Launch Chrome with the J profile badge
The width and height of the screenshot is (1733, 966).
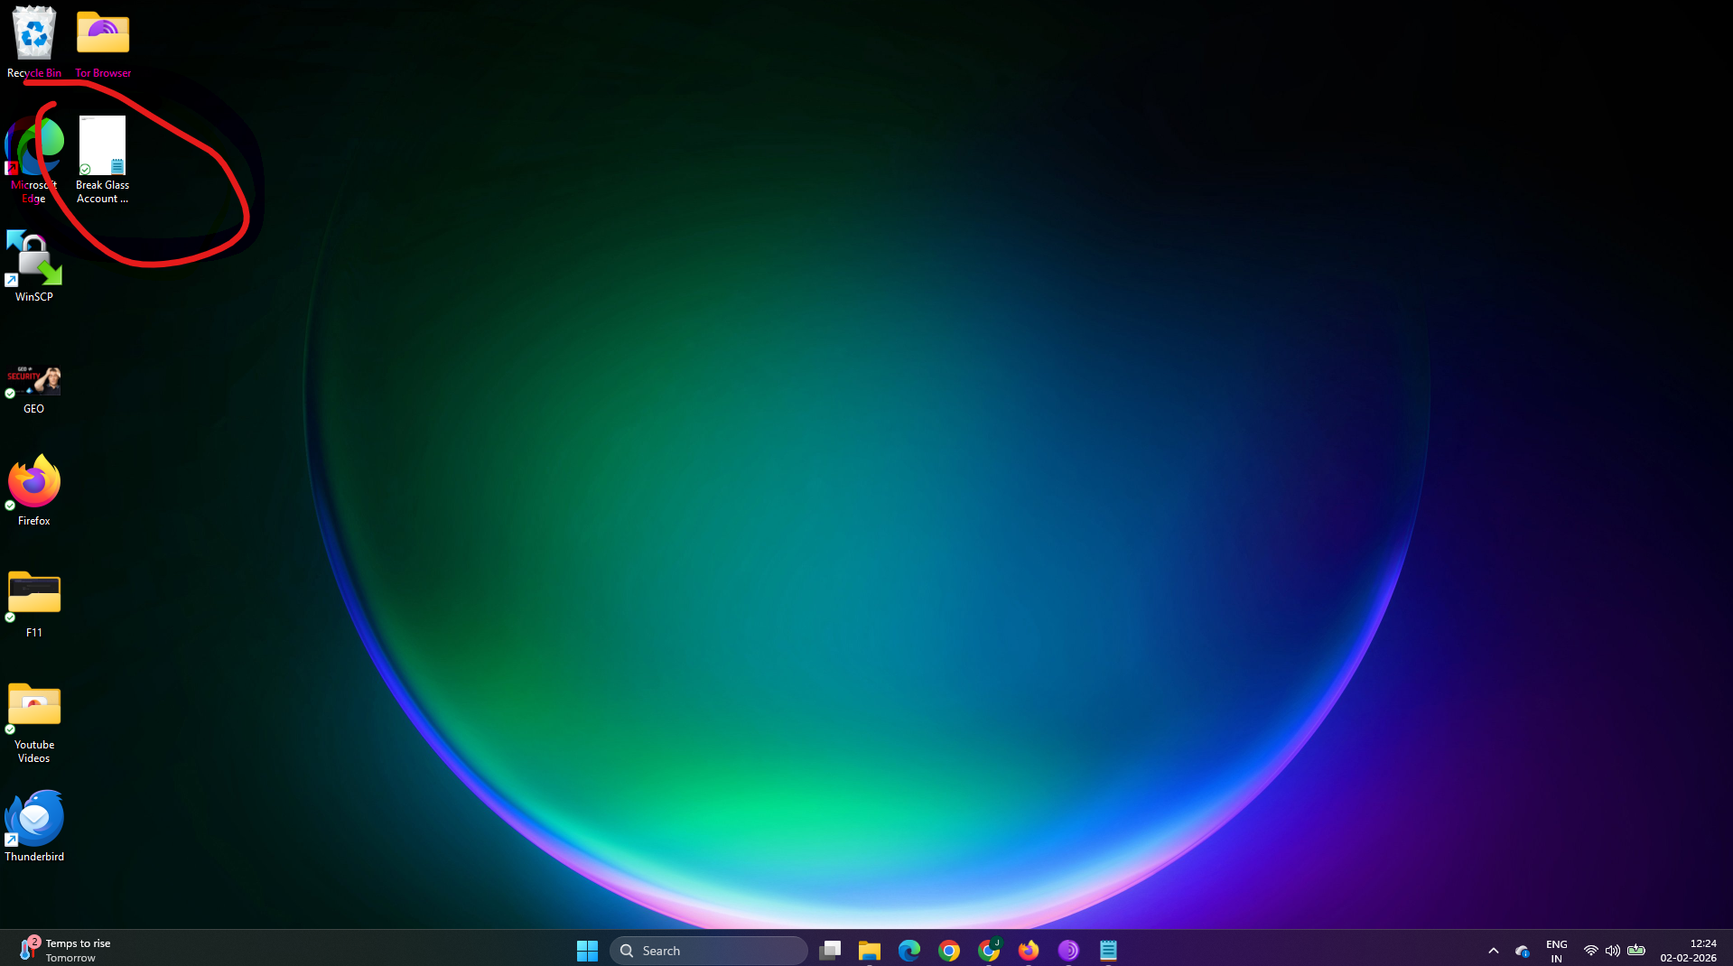[989, 951]
